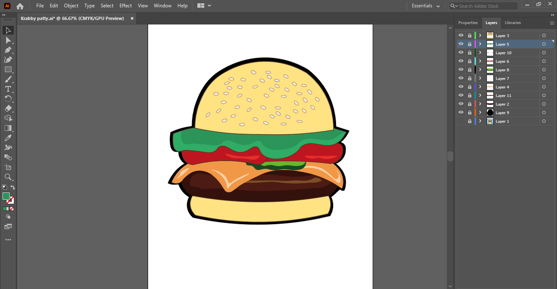
Task: Hide Layer 5 with its eye icon
Action: (461, 44)
